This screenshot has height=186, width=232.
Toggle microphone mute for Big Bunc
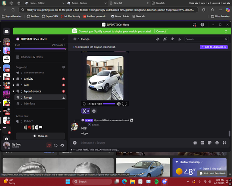(x=49, y=145)
